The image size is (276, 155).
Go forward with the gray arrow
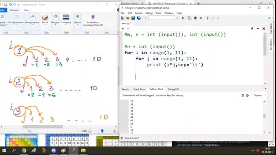click(x=128, y=28)
